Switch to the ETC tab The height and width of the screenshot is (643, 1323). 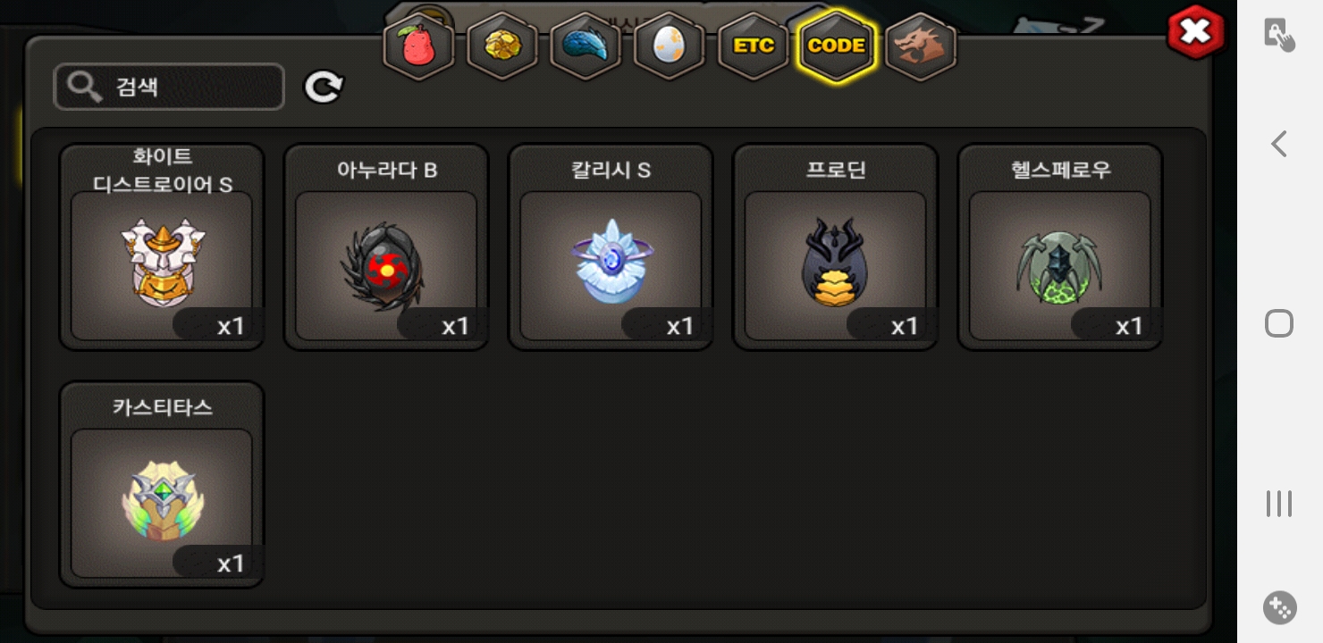[753, 46]
